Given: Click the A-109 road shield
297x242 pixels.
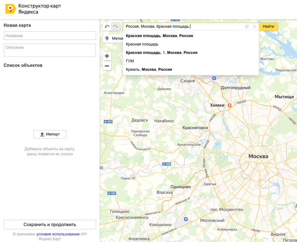Looking at the screenshot, I should (x=166, y=164).
